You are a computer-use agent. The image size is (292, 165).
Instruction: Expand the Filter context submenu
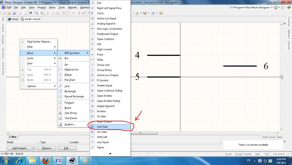(38, 47)
